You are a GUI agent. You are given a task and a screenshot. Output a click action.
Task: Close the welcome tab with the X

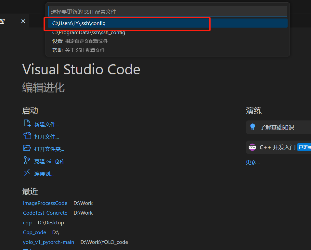click(23, 21)
